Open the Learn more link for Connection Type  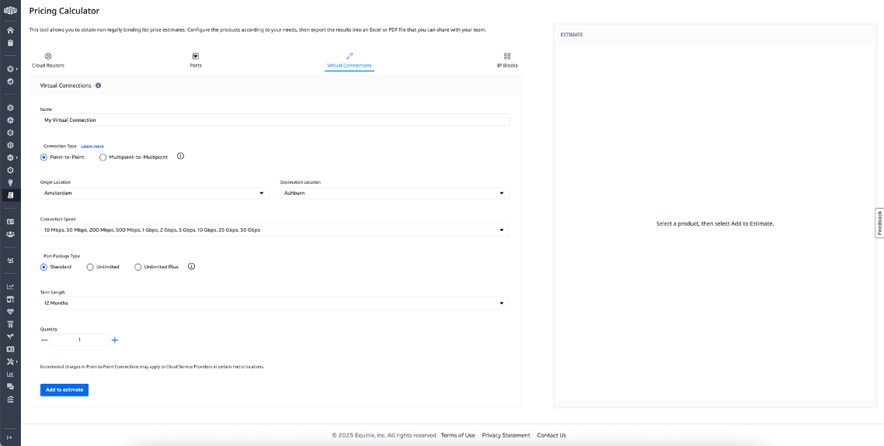(92, 146)
